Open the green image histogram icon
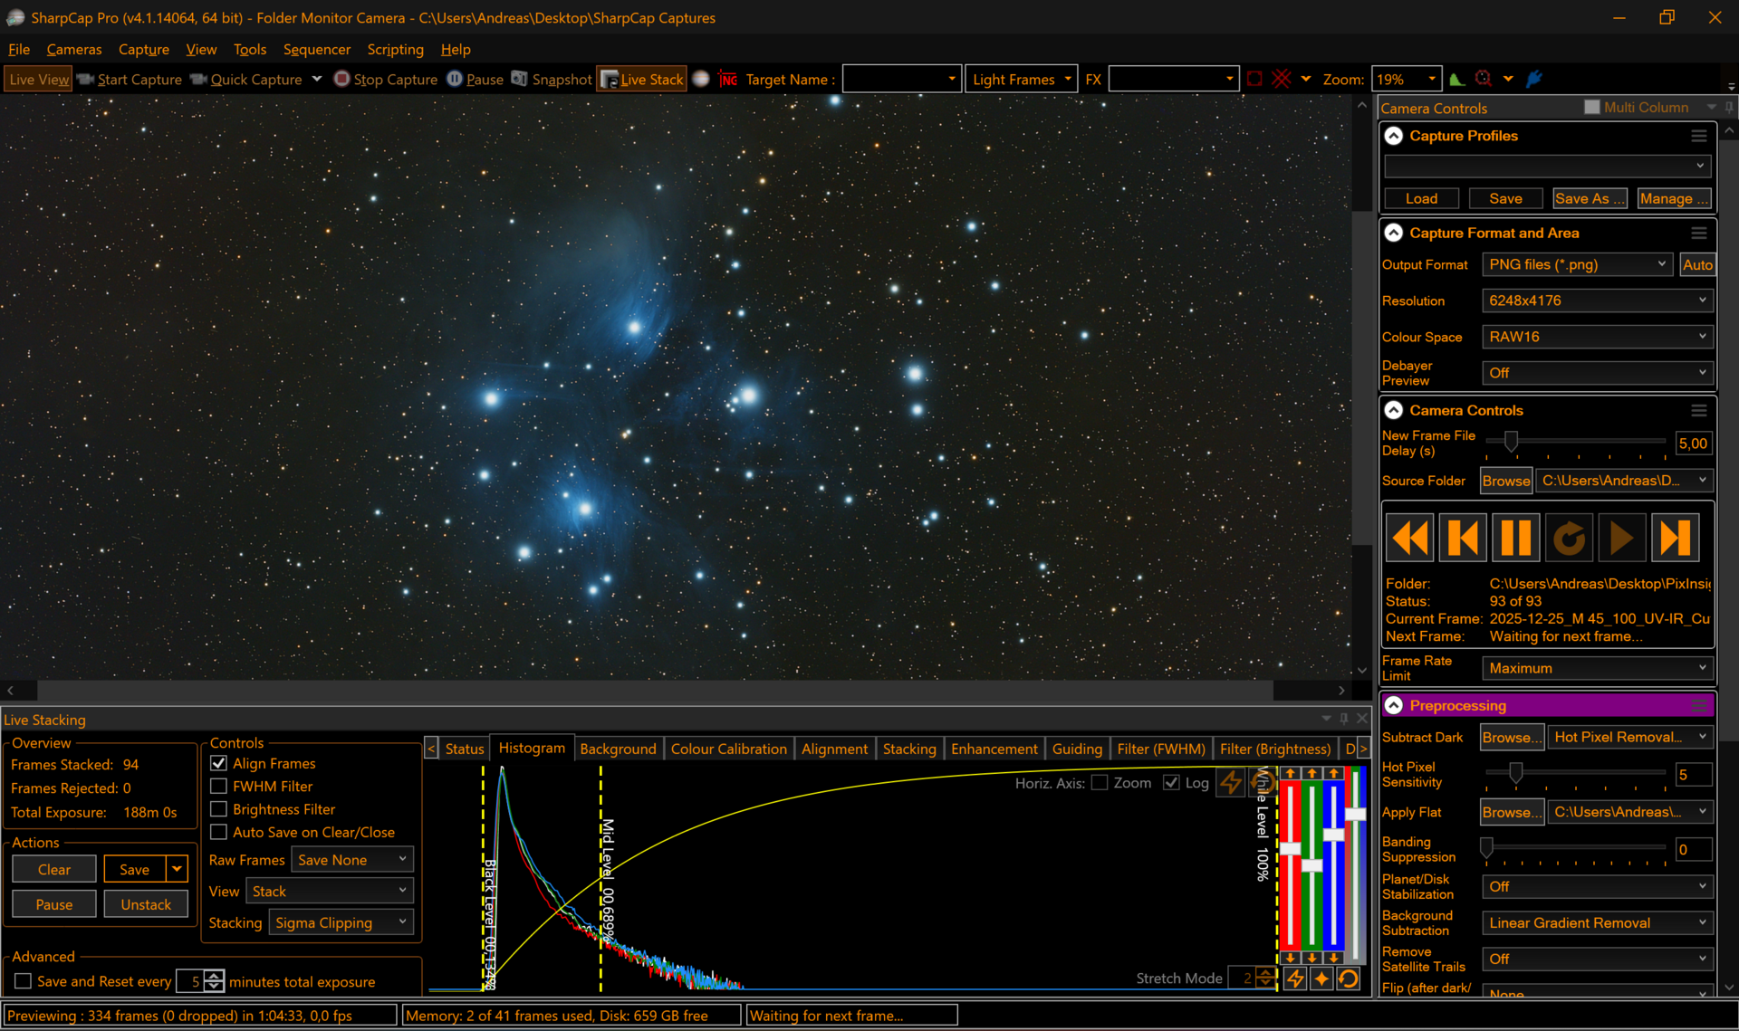1739x1031 pixels. (1456, 79)
